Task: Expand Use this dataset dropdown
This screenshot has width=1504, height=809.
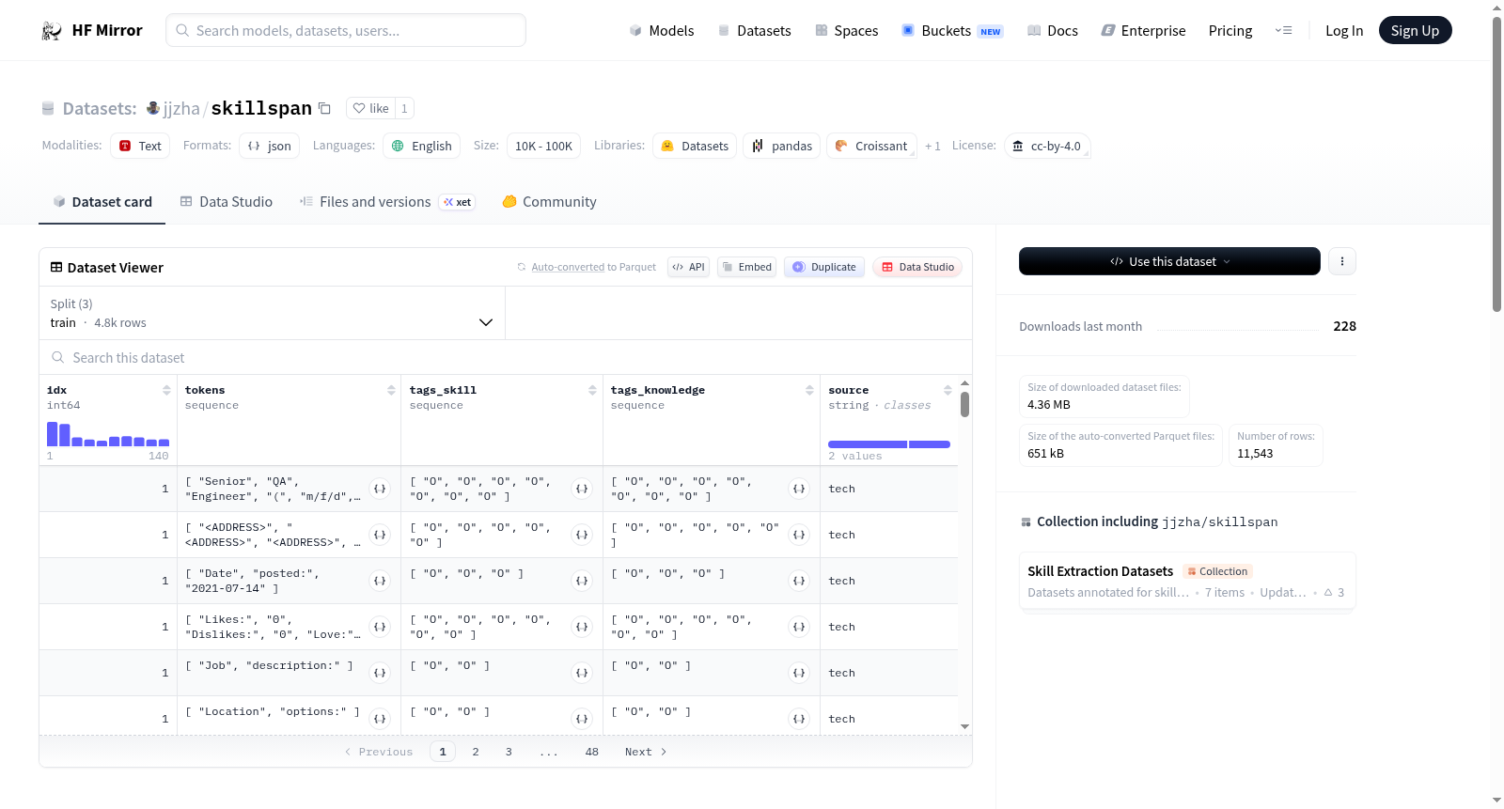Action: coord(1169,261)
